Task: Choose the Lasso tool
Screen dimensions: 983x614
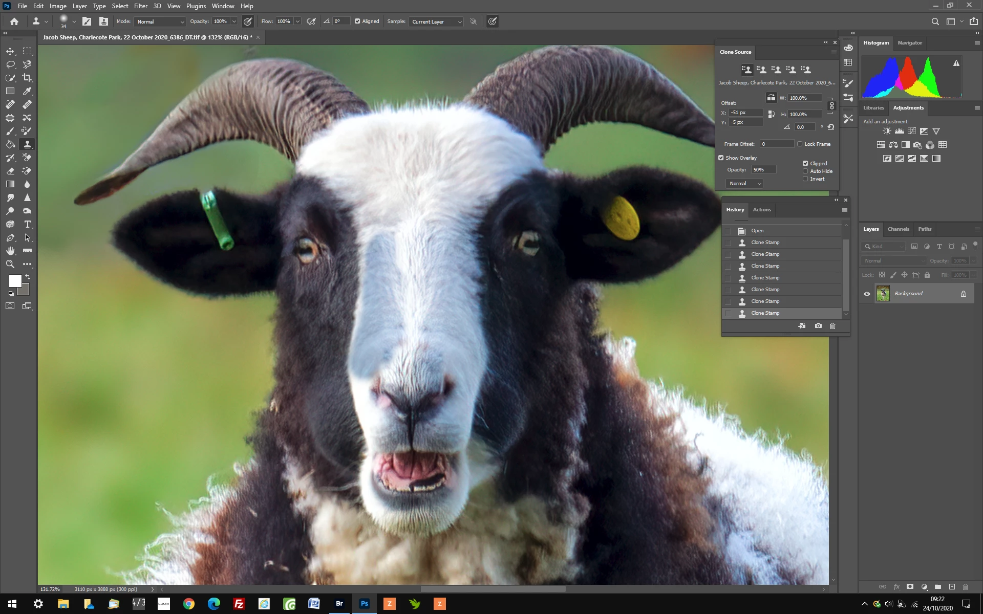Action: pyautogui.click(x=10, y=64)
